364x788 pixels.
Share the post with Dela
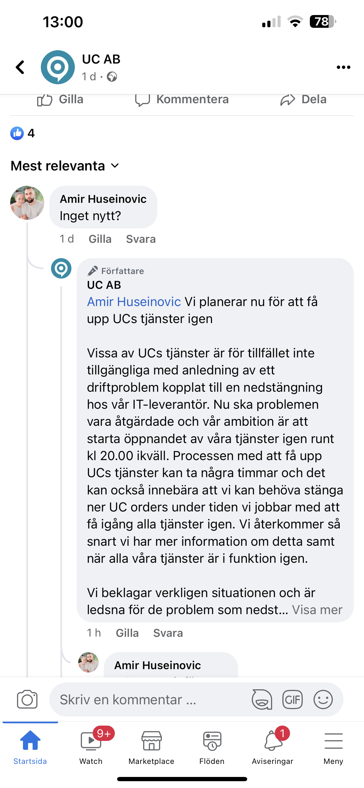(304, 100)
